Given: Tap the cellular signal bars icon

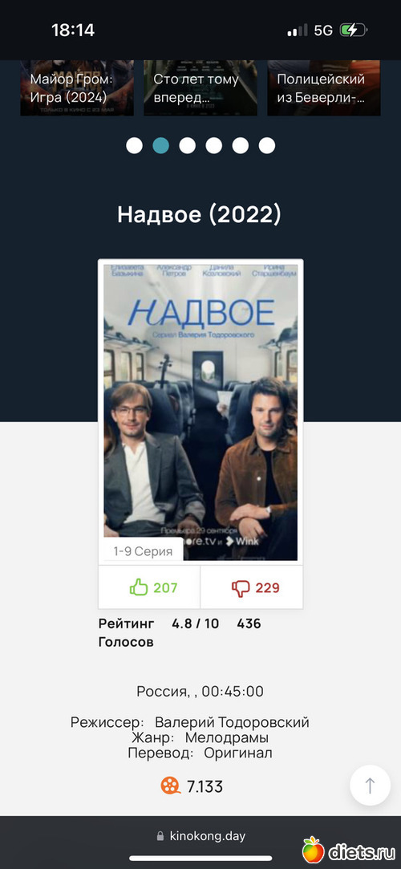Looking at the screenshot, I should tap(298, 30).
